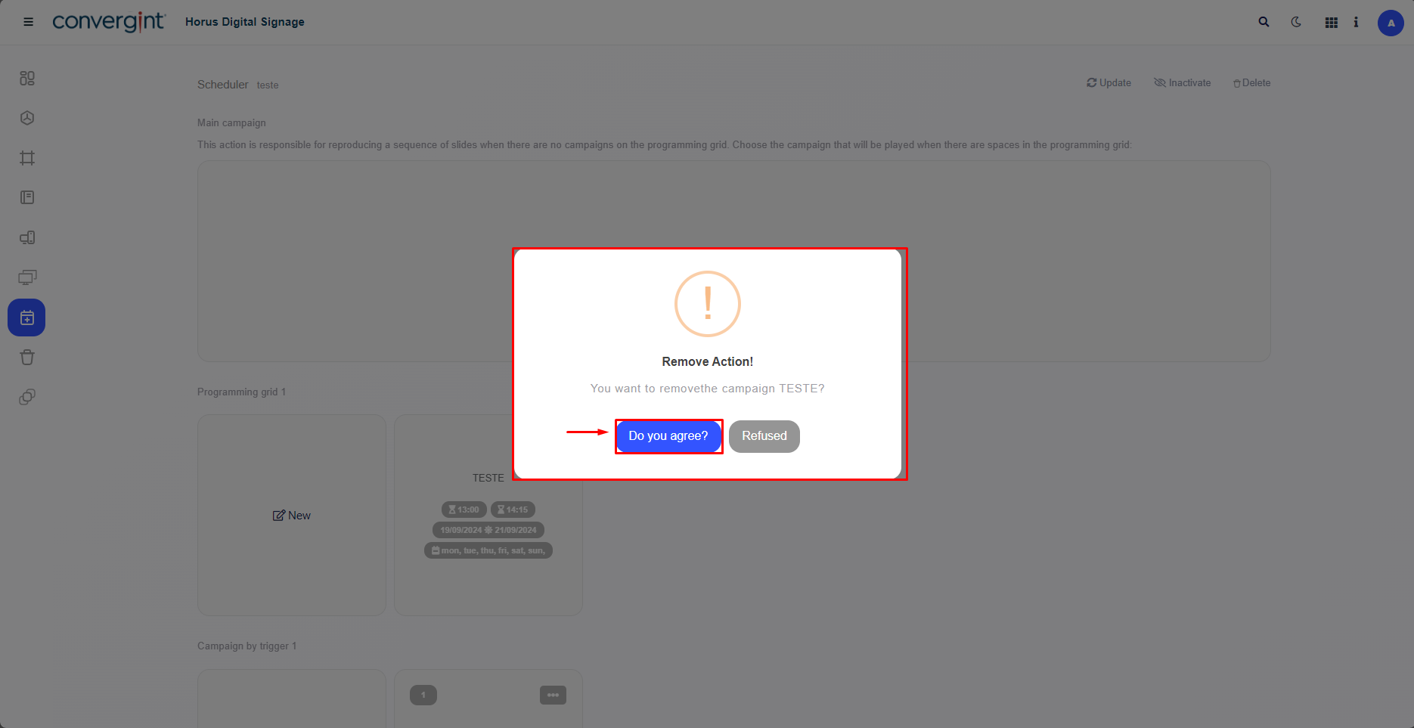Confirm with Do you agree? button
This screenshot has width=1414, height=728.
[x=668, y=436]
